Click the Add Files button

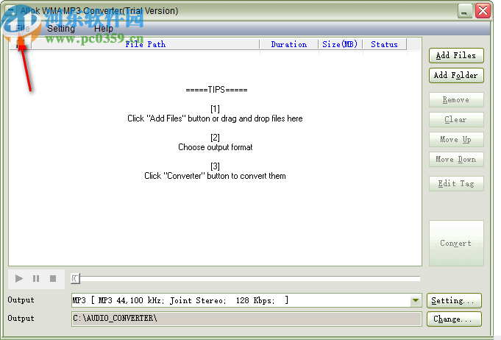click(x=456, y=56)
